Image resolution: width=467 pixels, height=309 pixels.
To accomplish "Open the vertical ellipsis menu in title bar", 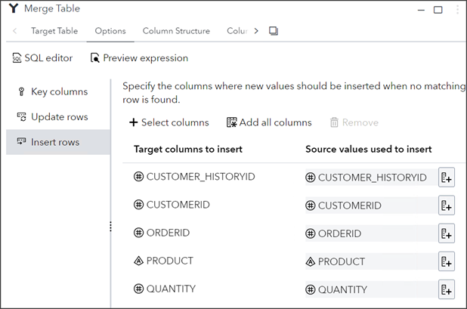I will click(x=458, y=9).
